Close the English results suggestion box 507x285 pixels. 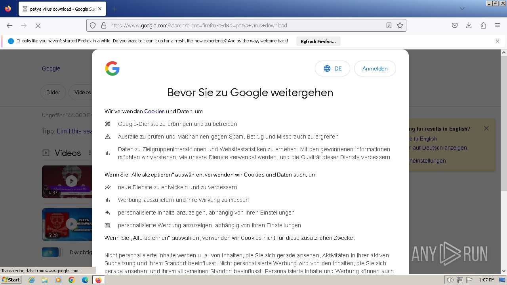click(x=486, y=128)
